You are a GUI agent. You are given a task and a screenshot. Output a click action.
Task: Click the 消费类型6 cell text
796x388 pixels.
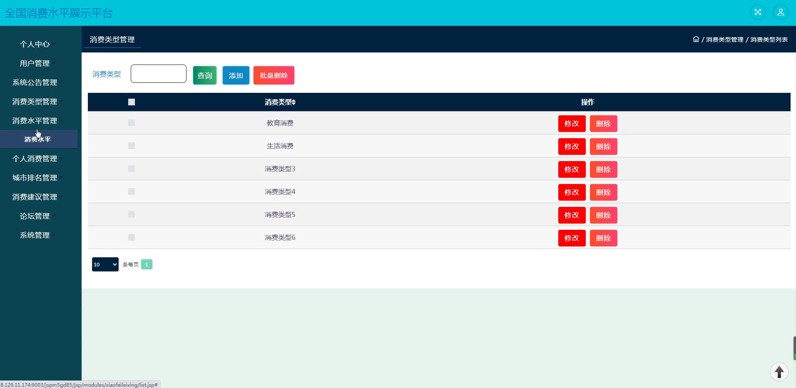[280, 238]
